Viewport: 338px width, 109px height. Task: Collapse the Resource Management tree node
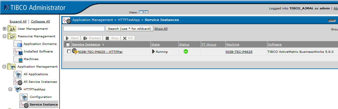point(5,36)
